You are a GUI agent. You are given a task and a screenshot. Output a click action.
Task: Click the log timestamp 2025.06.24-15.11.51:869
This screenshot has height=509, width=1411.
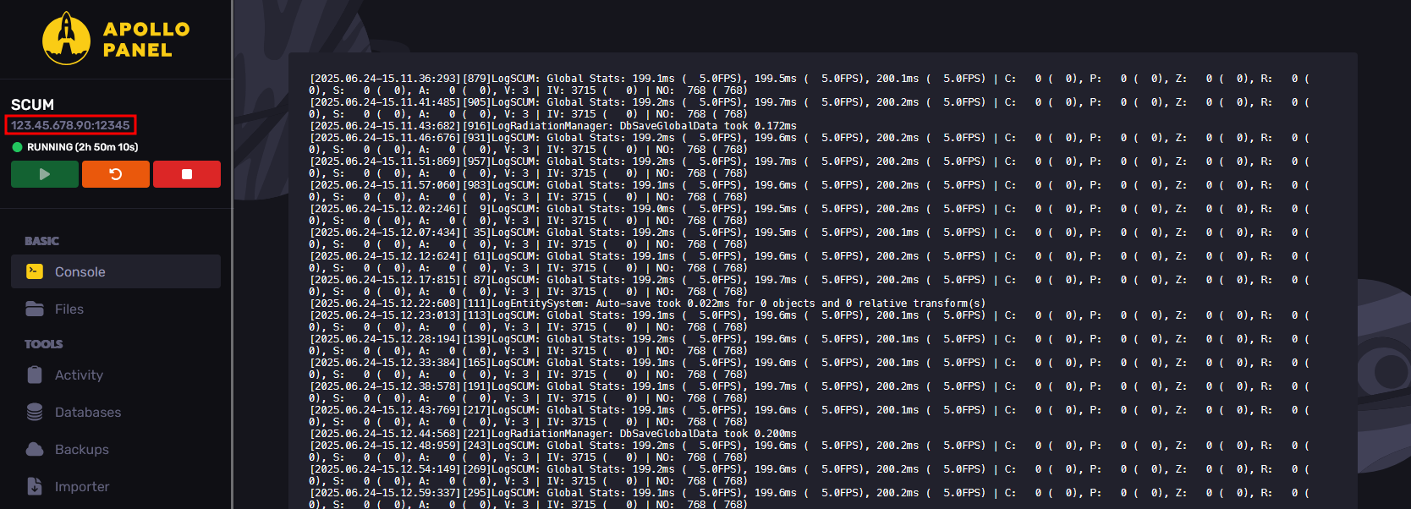(386, 161)
